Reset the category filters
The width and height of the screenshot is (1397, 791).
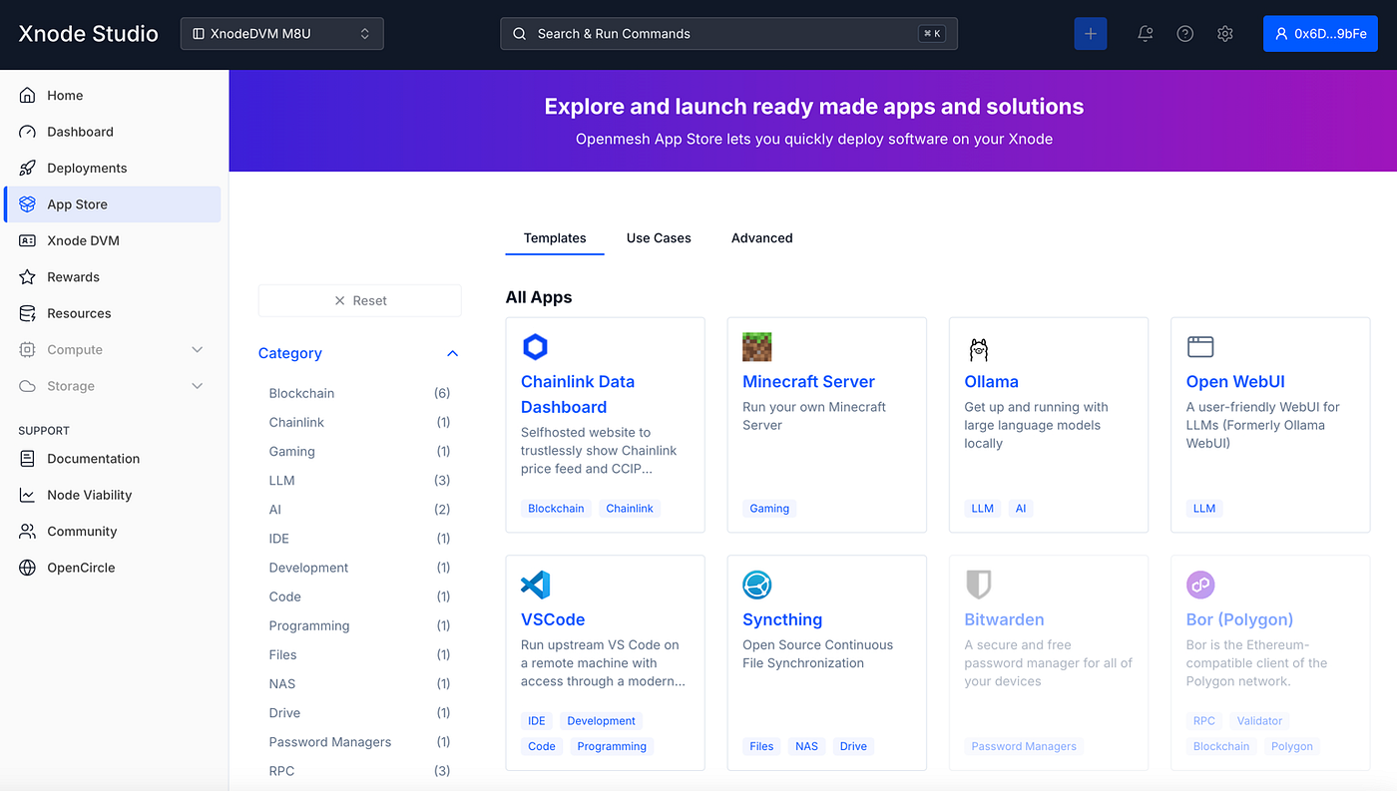click(360, 300)
